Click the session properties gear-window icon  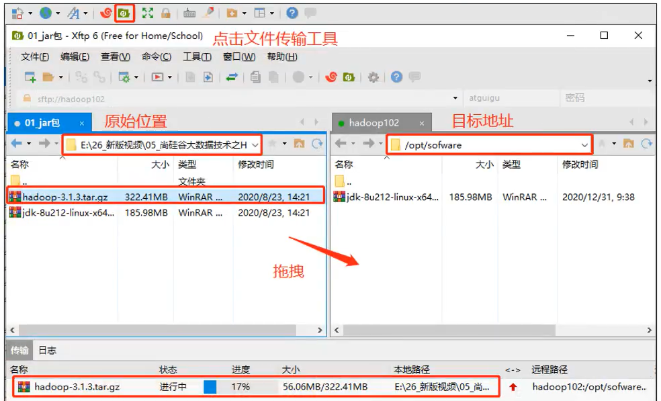[124, 77]
